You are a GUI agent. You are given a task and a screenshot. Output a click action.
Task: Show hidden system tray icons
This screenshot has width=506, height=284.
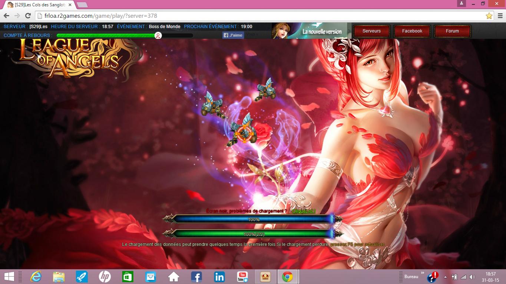(445, 277)
